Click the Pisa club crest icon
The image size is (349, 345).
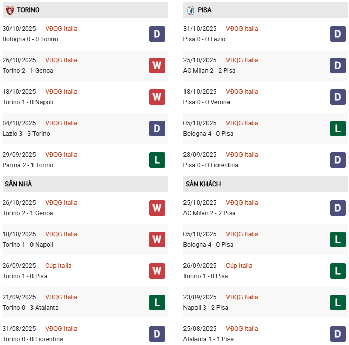190,10
